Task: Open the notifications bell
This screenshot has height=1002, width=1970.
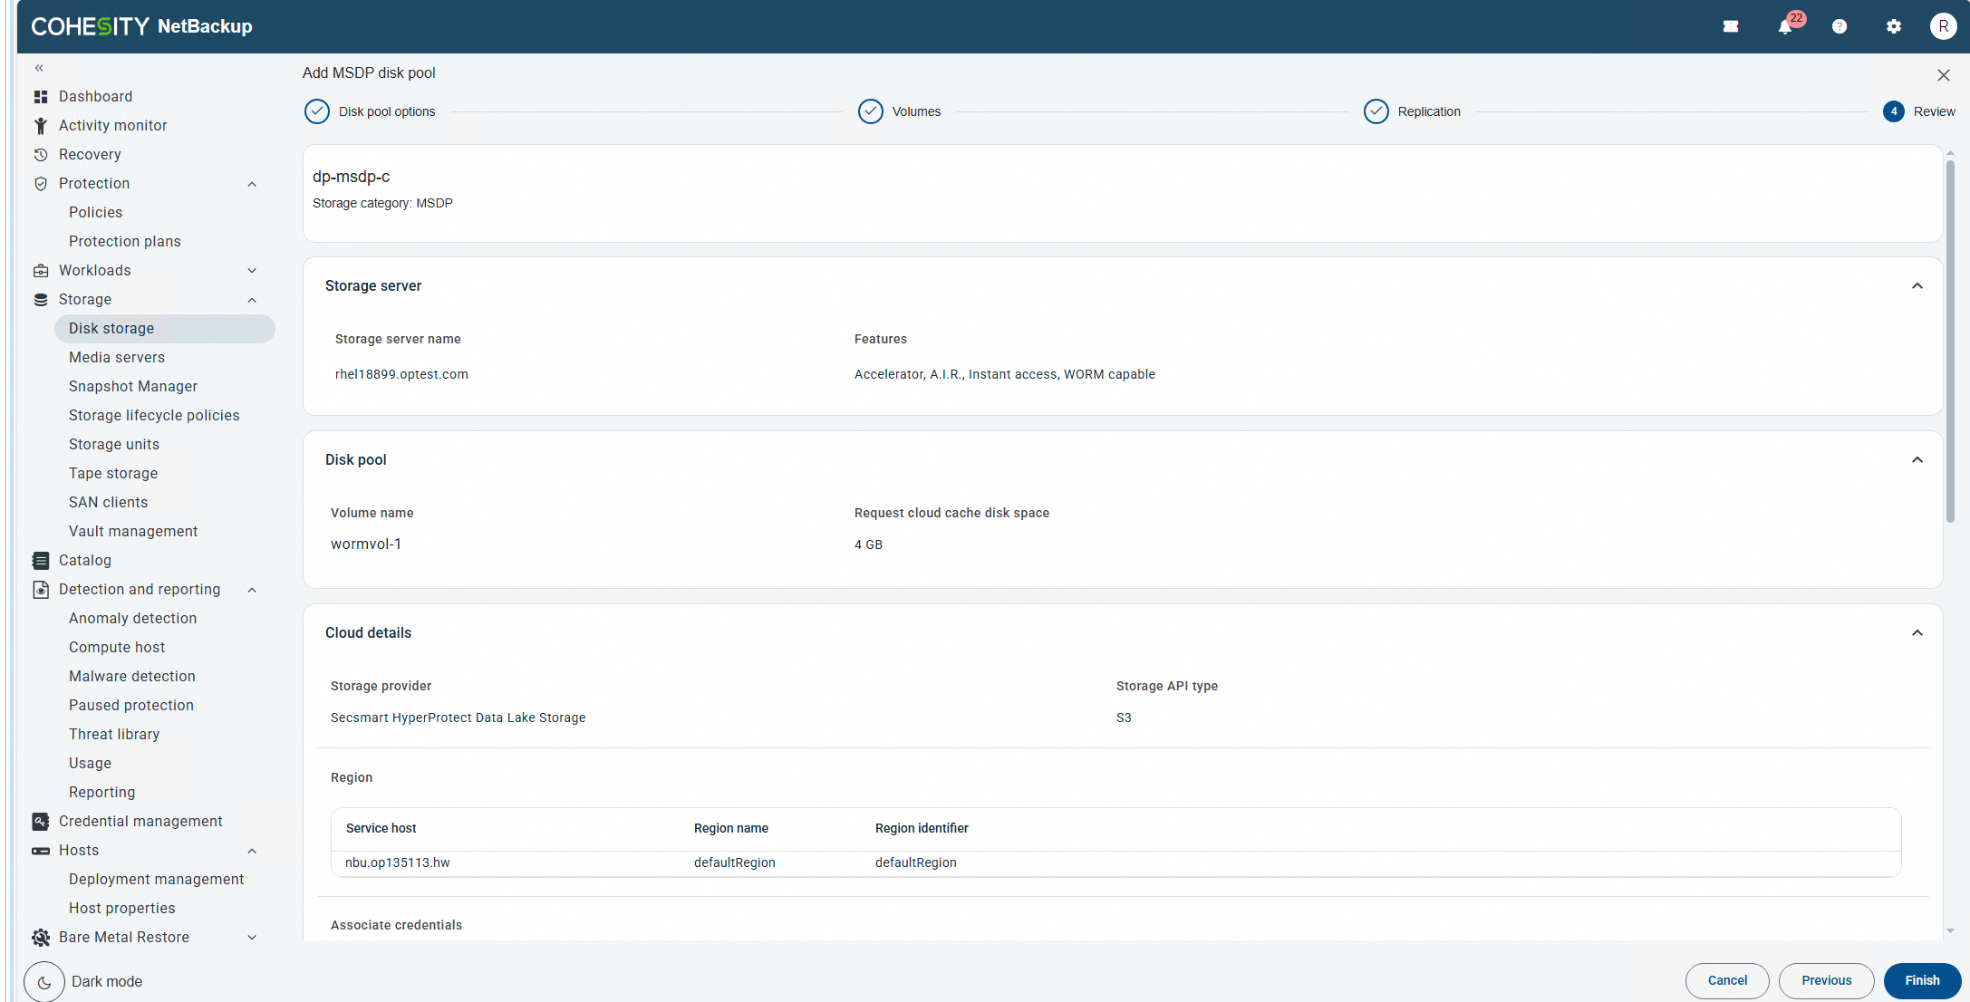Action: coord(1785,26)
